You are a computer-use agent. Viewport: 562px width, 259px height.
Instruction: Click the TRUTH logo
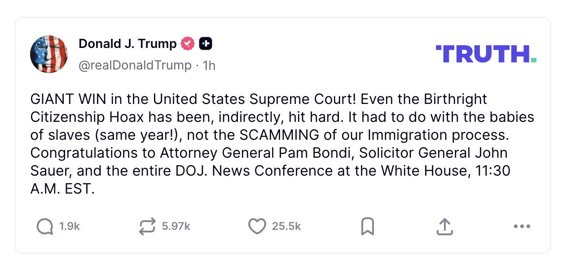click(x=486, y=54)
